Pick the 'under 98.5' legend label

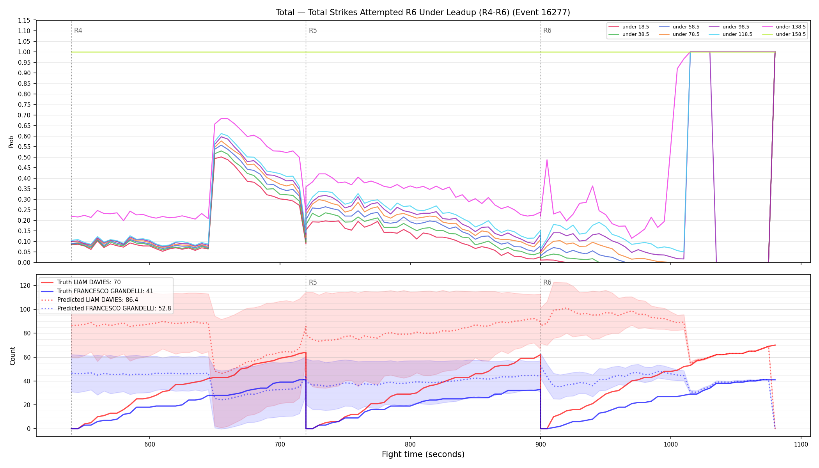(736, 27)
